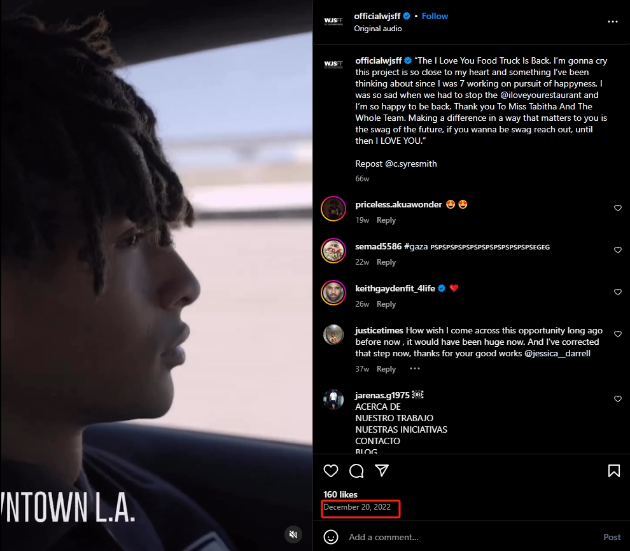Like keithgaydenfit_4life's comment heart
The height and width of the screenshot is (551, 630).
click(x=617, y=292)
